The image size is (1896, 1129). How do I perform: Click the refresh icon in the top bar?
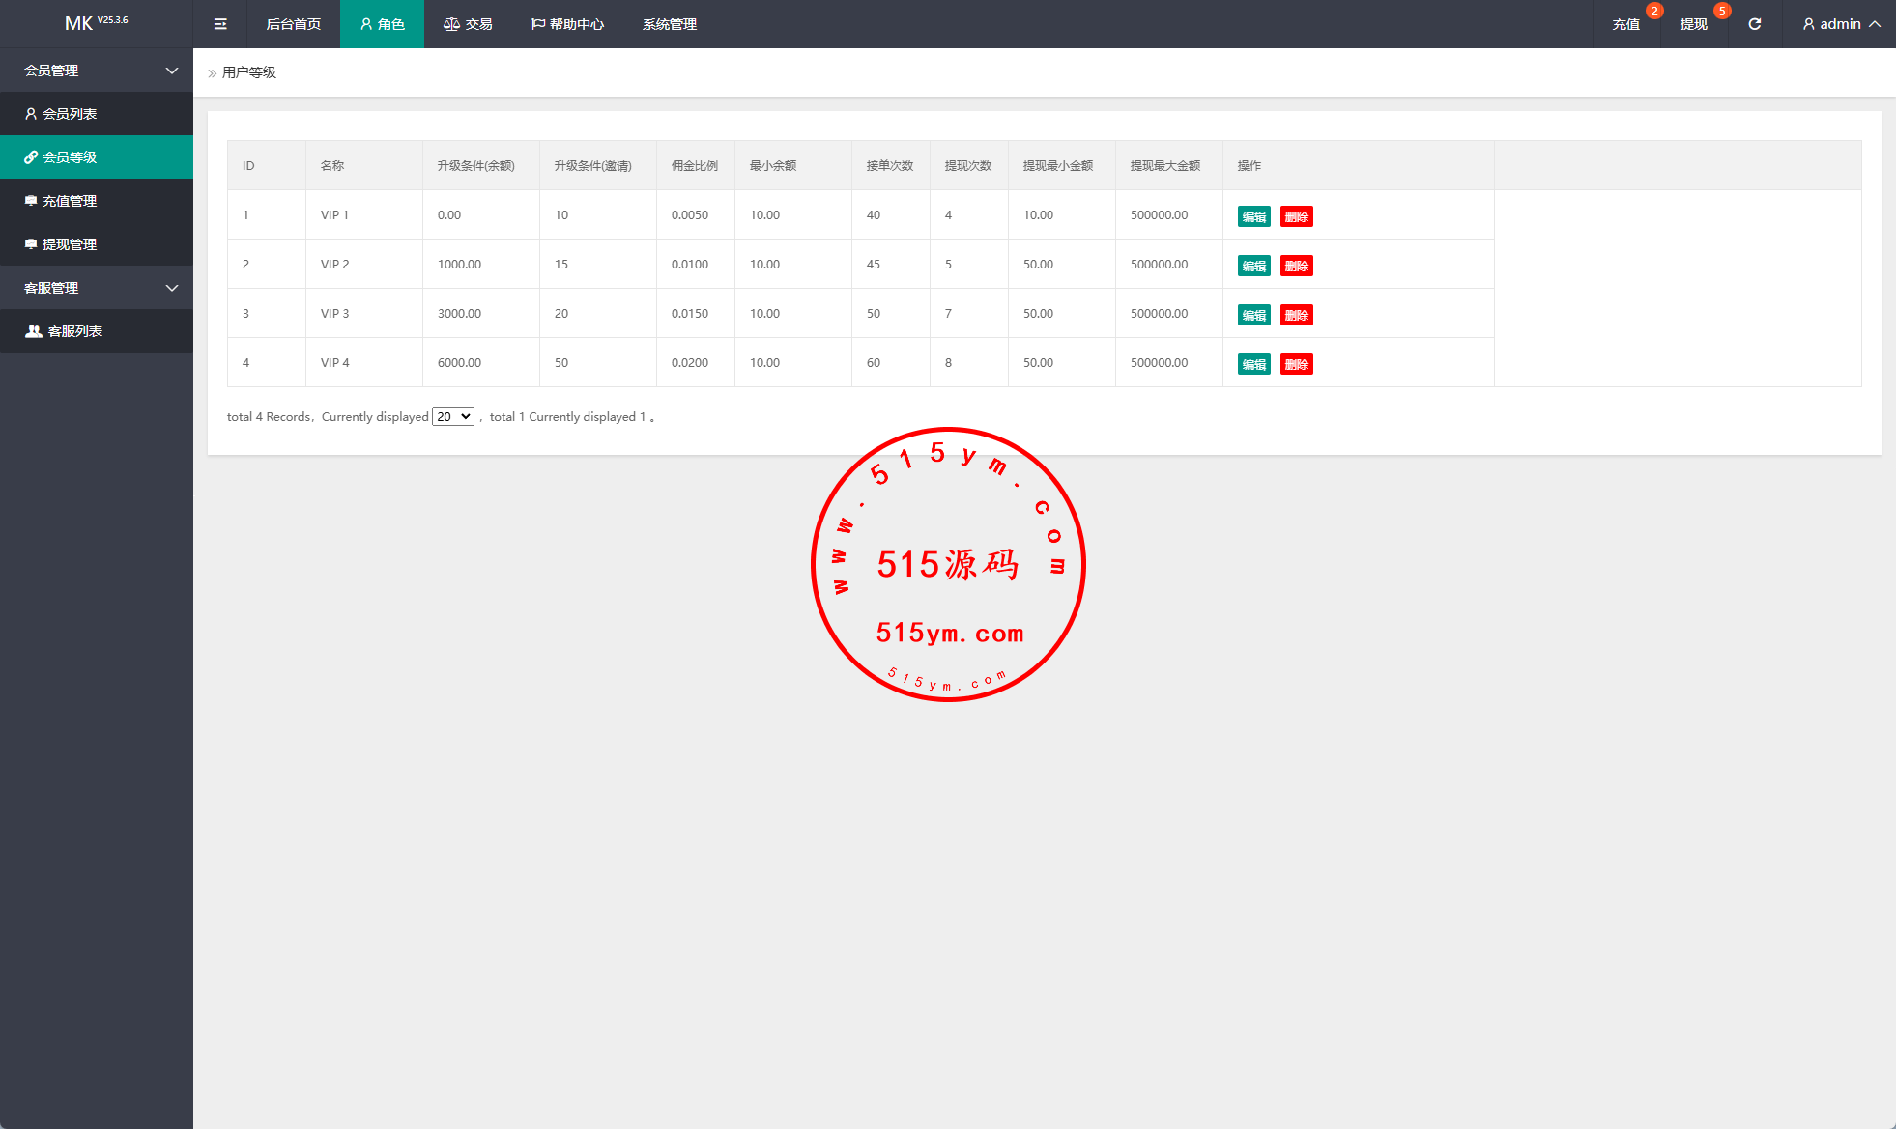coord(1754,24)
